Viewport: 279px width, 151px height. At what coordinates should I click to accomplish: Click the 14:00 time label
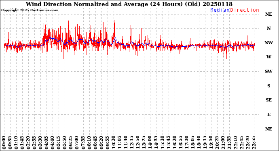[x=150, y=143]
